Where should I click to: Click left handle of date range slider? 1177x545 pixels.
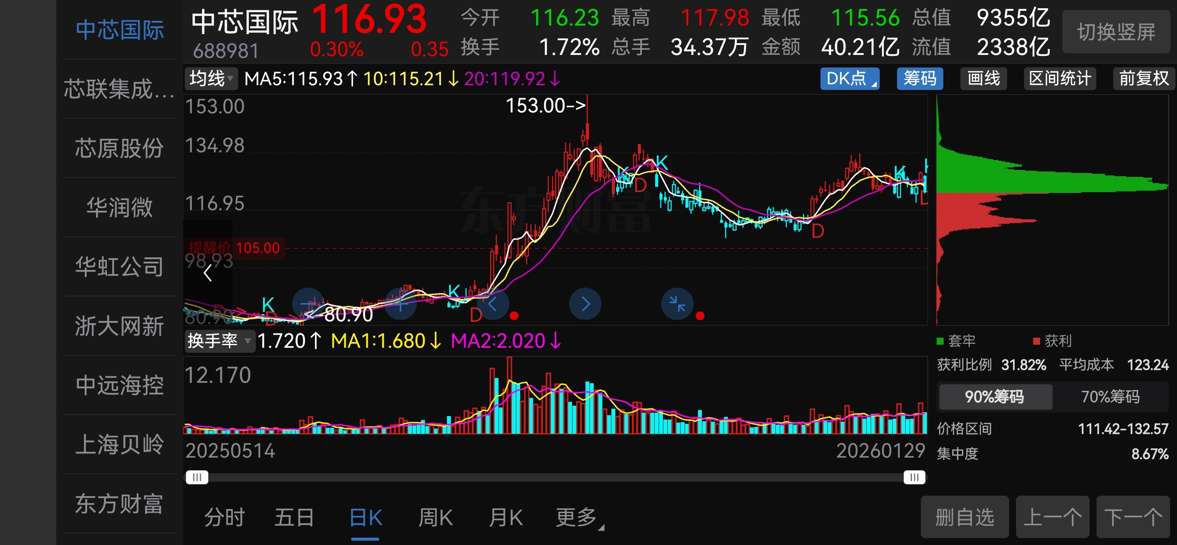click(197, 478)
